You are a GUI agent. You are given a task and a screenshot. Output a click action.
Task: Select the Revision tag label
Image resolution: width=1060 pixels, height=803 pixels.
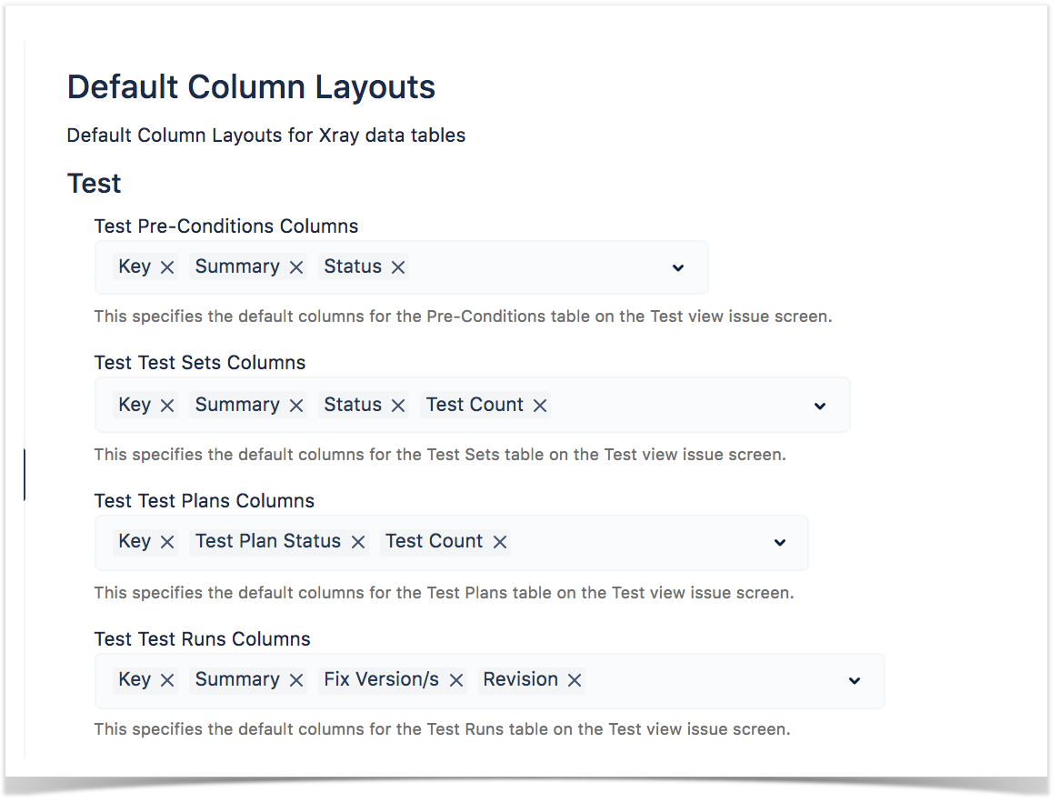click(x=521, y=679)
